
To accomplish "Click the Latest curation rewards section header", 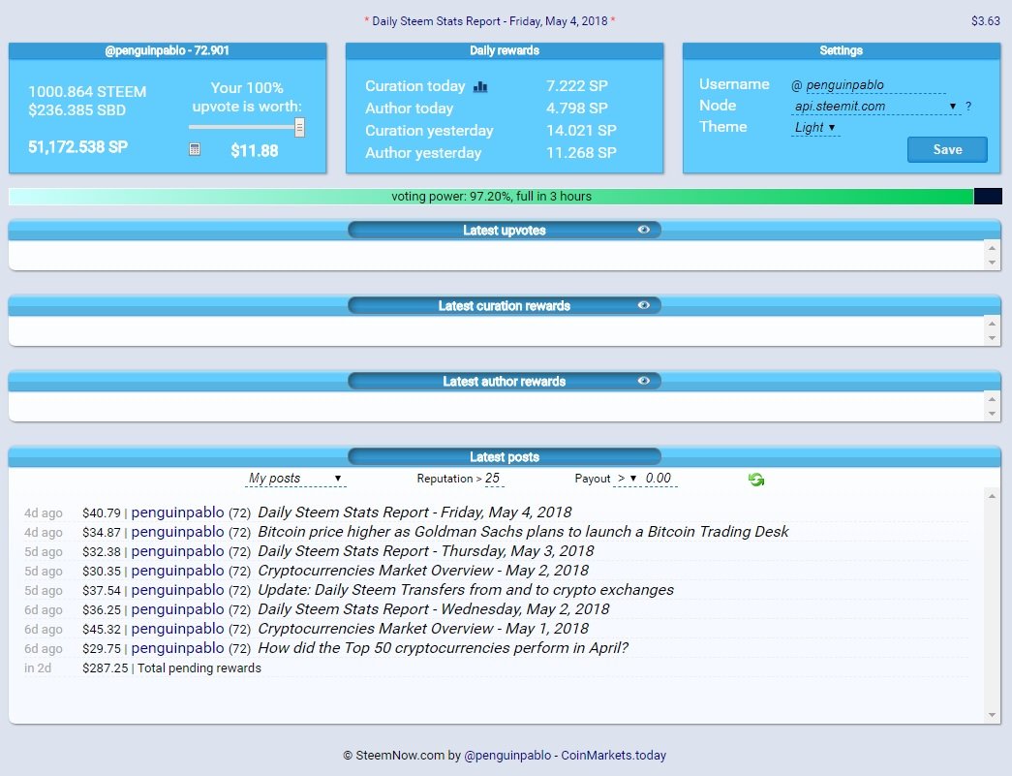I will (x=505, y=305).
